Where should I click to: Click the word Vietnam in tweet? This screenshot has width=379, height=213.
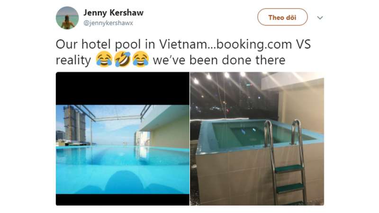[183, 44]
